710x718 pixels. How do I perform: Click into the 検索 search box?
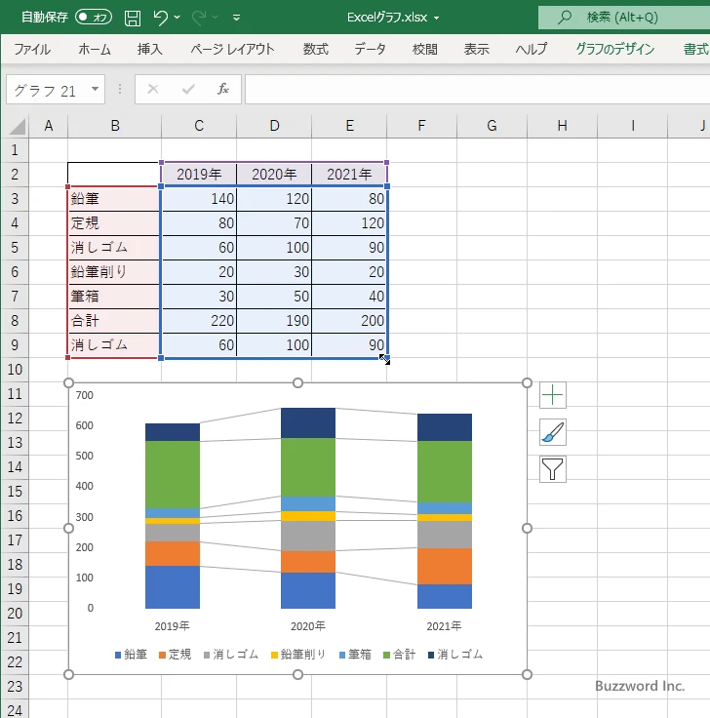click(x=624, y=18)
